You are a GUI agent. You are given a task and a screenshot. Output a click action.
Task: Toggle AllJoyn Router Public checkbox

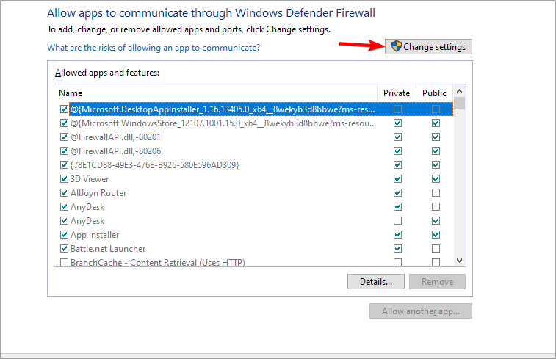(436, 193)
